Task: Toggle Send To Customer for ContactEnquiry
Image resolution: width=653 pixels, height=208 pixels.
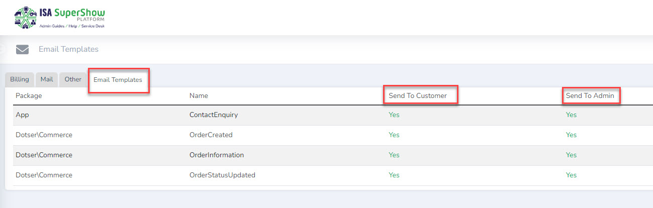Action: click(394, 115)
